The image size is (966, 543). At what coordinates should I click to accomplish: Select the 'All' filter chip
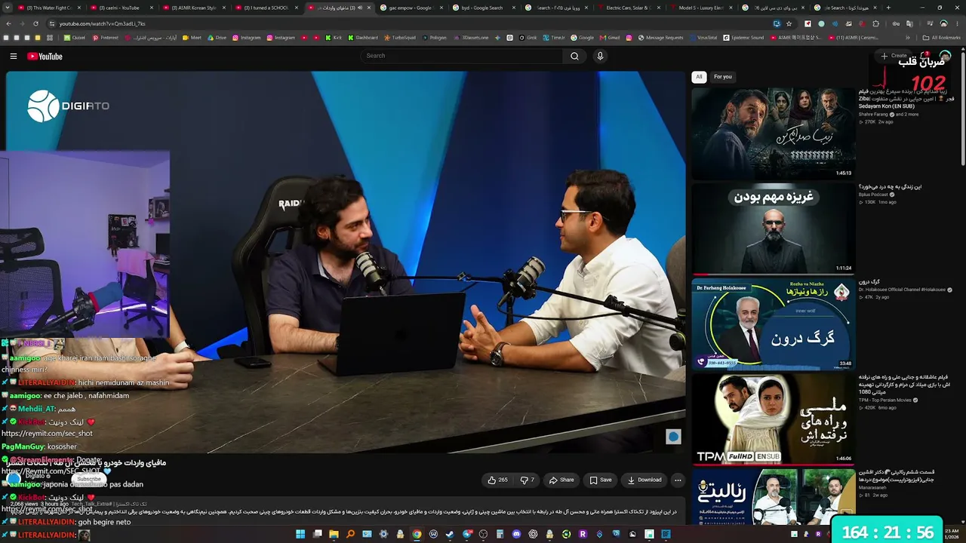(x=699, y=76)
